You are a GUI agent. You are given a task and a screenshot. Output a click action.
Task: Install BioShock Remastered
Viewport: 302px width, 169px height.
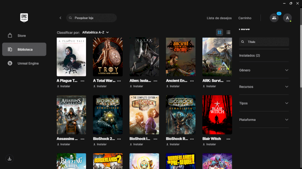(173, 145)
